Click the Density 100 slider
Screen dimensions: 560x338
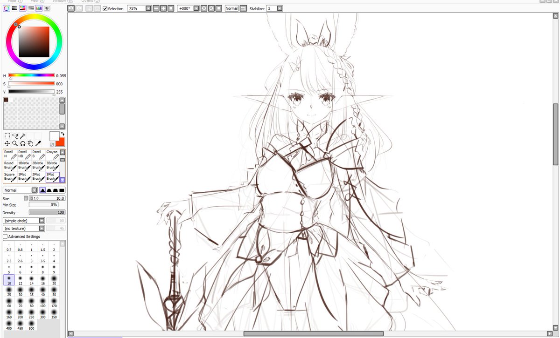[x=47, y=212]
